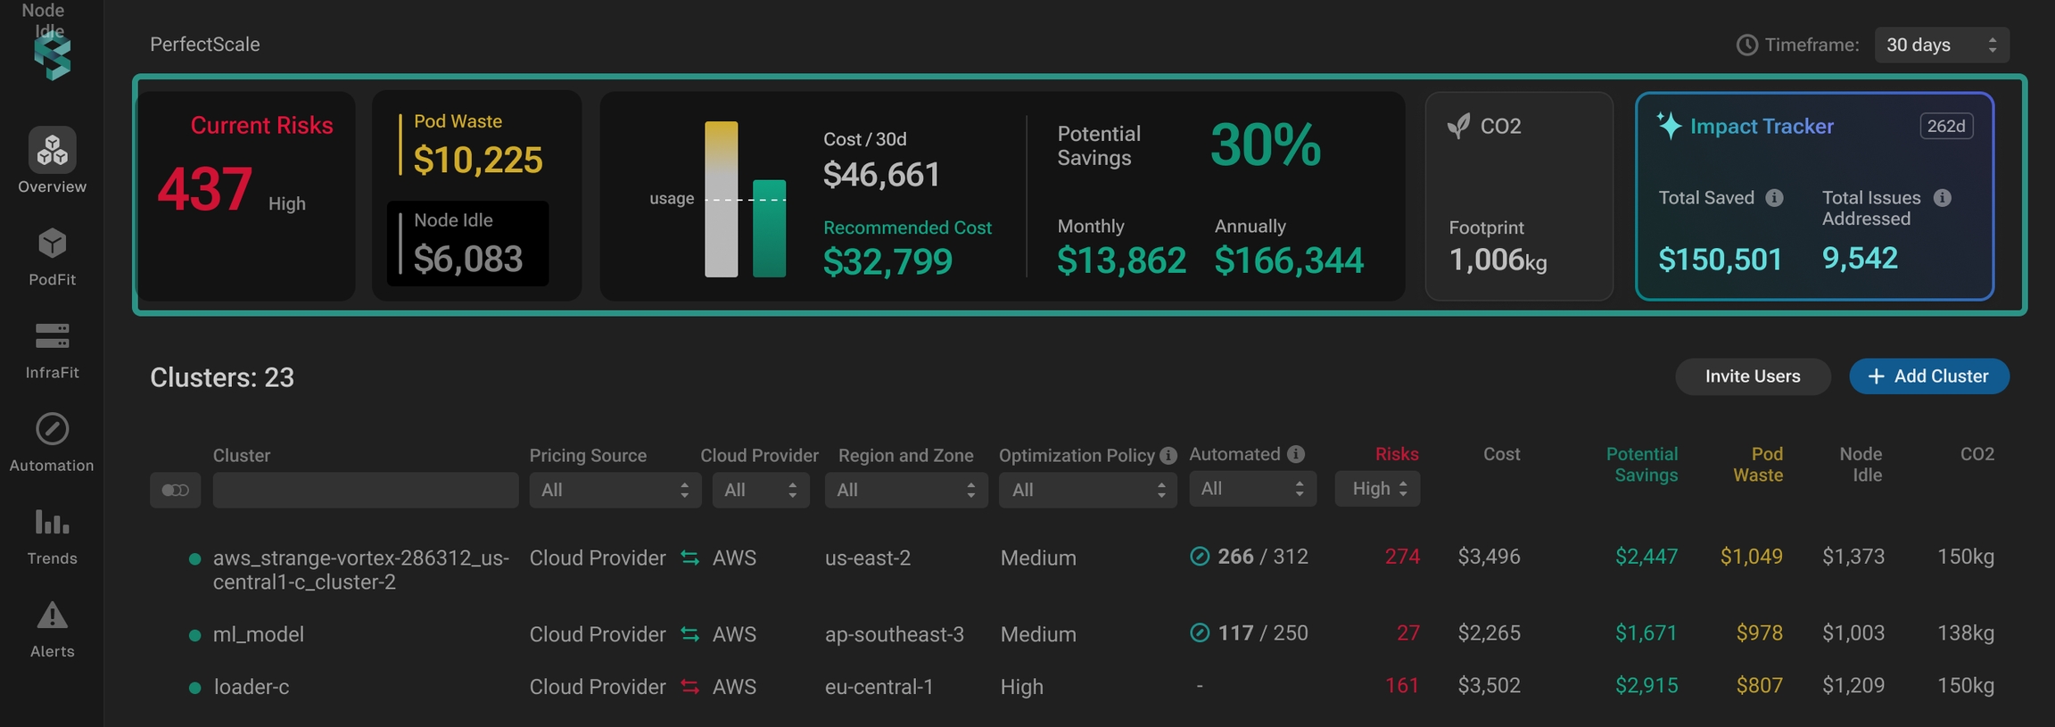Click info icon beside Optimization Policy
The width and height of the screenshot is (2055, 727).
pyautogui.click(x=1168, y=456)
